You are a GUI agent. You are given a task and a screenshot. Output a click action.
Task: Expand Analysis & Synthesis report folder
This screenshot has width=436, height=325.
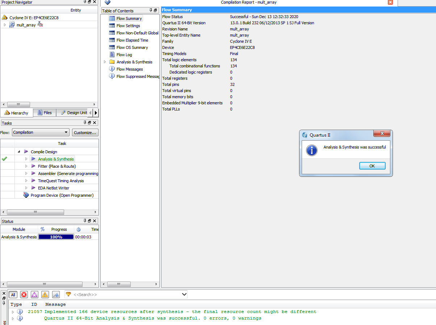[x=105, y=62]
